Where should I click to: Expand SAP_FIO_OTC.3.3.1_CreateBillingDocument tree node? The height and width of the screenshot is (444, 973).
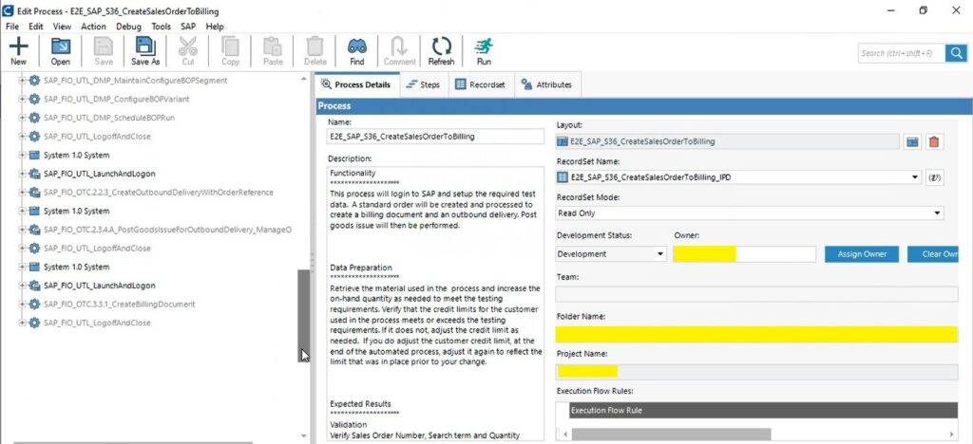[x=23, y=304]
